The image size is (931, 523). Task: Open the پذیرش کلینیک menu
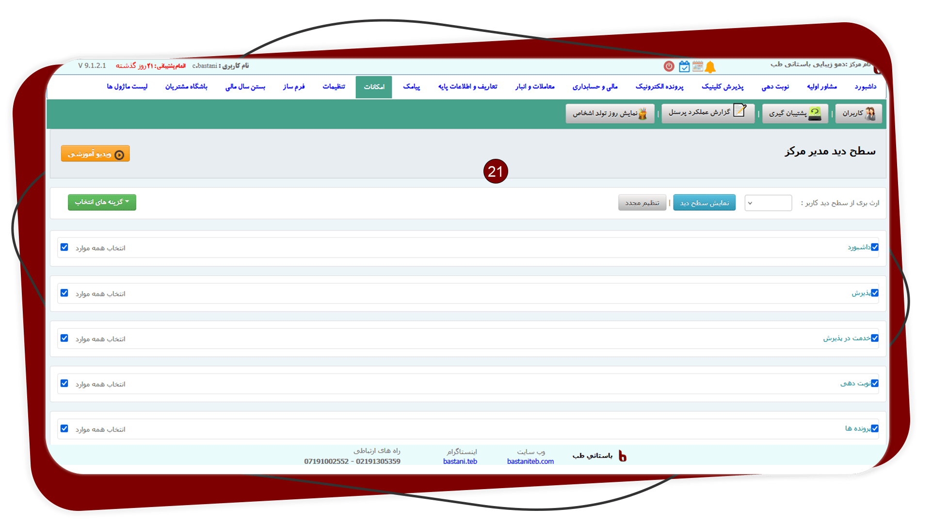pos(722,87)
